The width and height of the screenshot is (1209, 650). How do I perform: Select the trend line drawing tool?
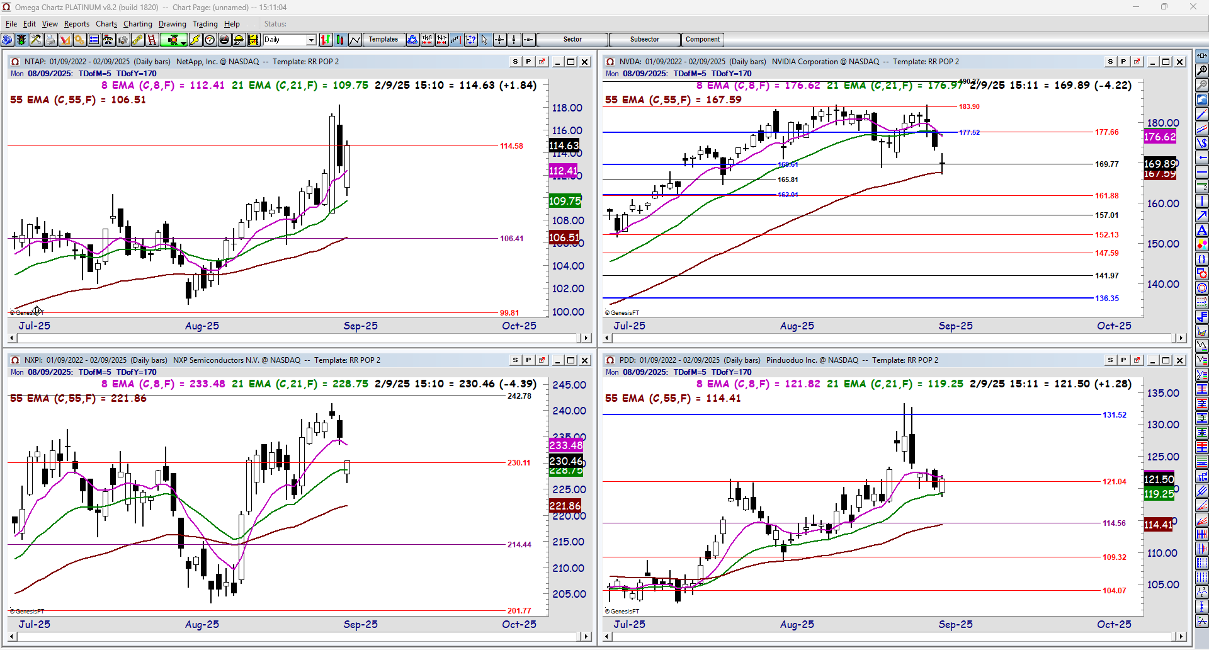[x=1202, y=114]
